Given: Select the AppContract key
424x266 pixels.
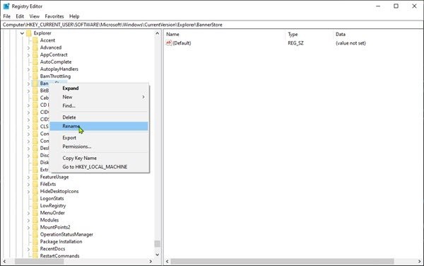Looking at the screenshot, I should [x=54, y=54].
